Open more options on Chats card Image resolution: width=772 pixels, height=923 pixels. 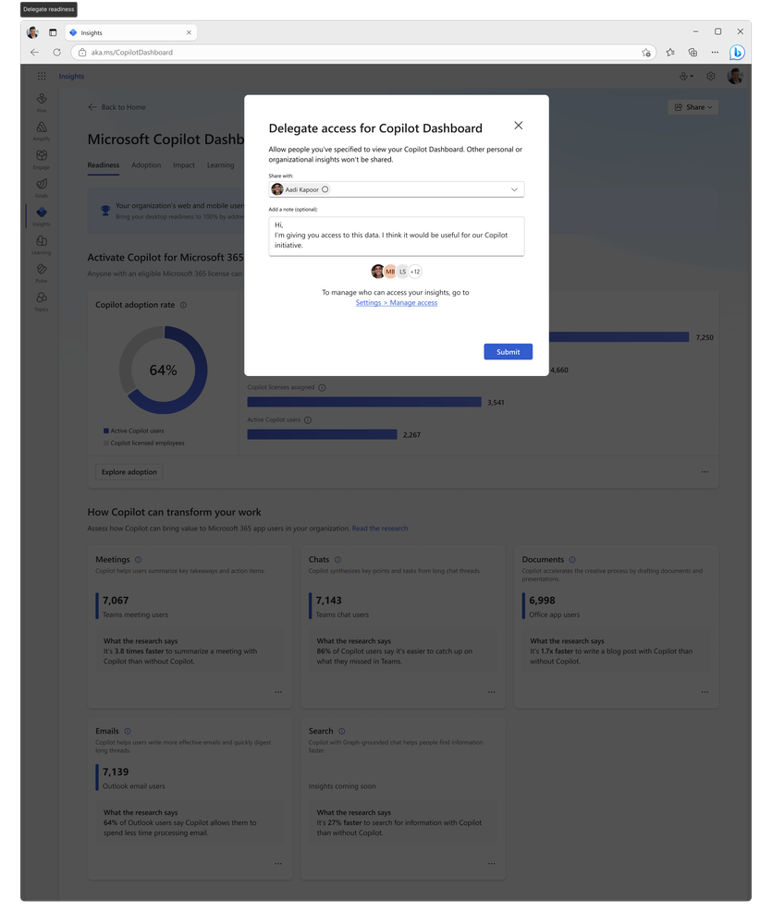(x=491, y=692)
